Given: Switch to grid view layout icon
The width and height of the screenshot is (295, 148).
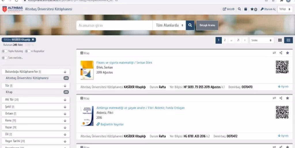Looking at the screenshot, I should [280, 40].
